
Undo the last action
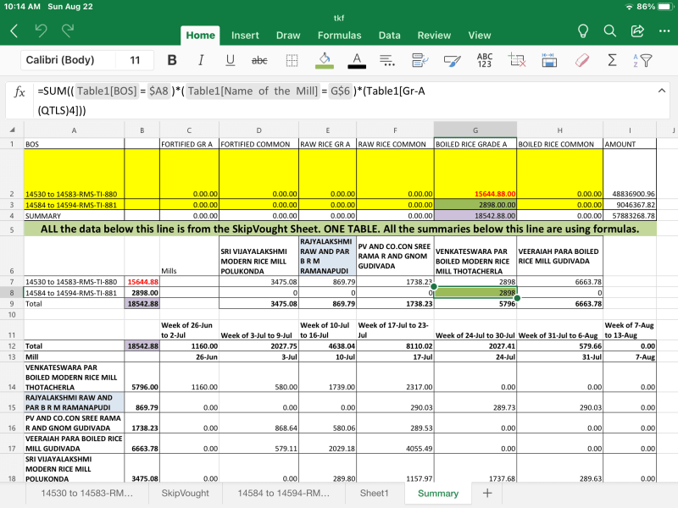(41, 30)
